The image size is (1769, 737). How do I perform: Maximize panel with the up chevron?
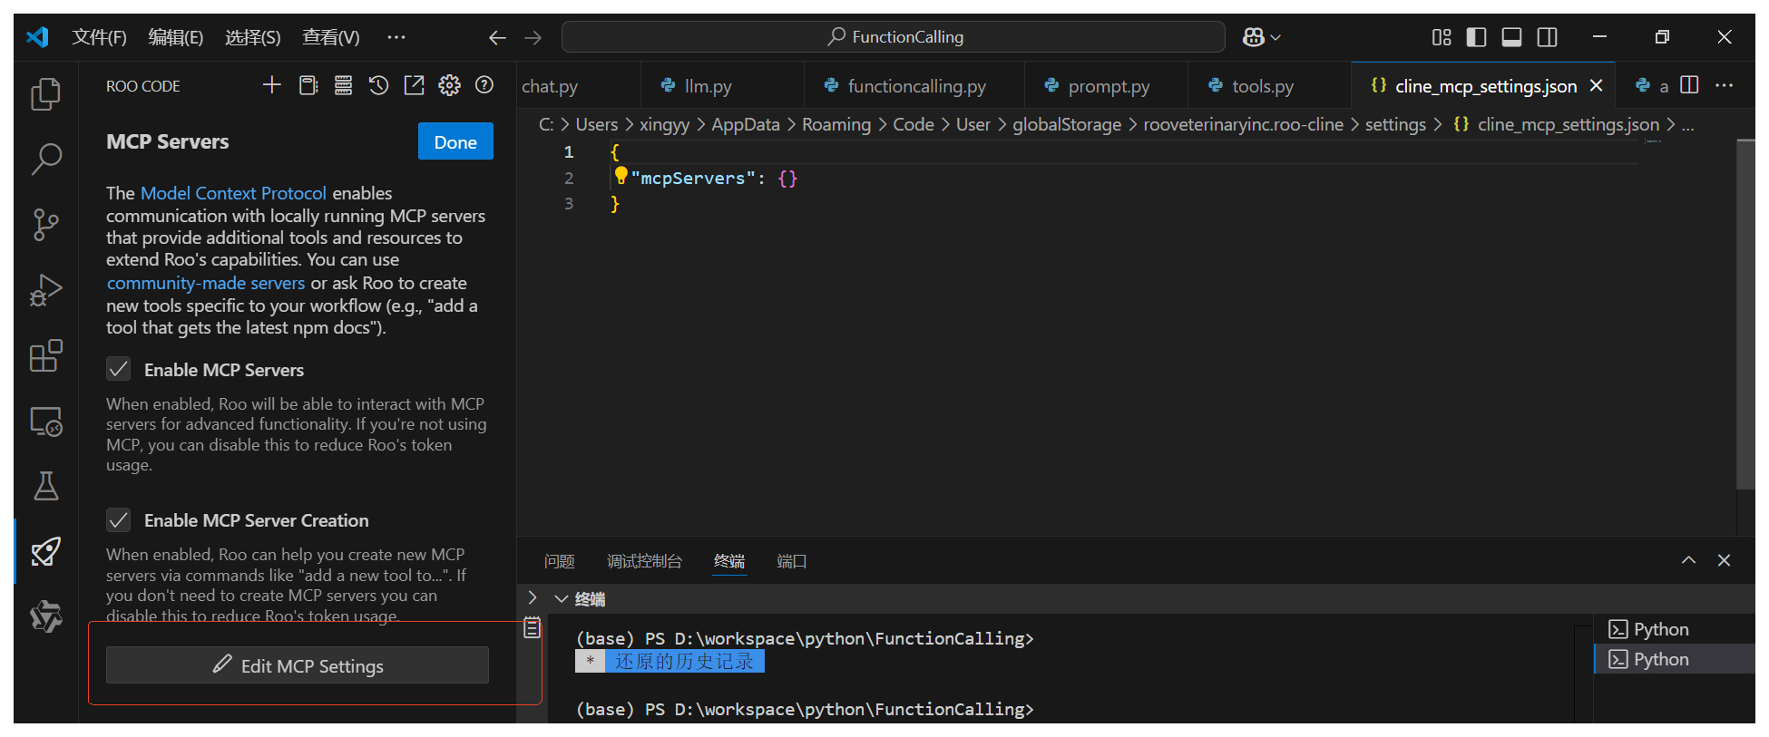1688,560
